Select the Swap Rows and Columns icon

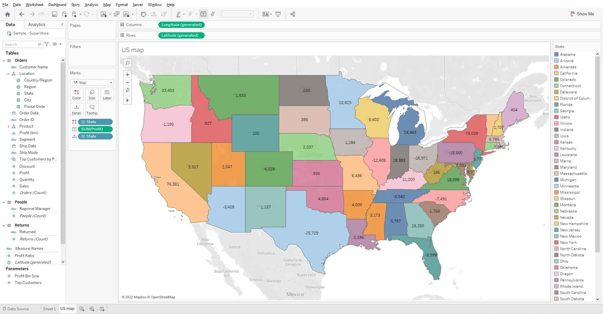[x=144, y=14]
